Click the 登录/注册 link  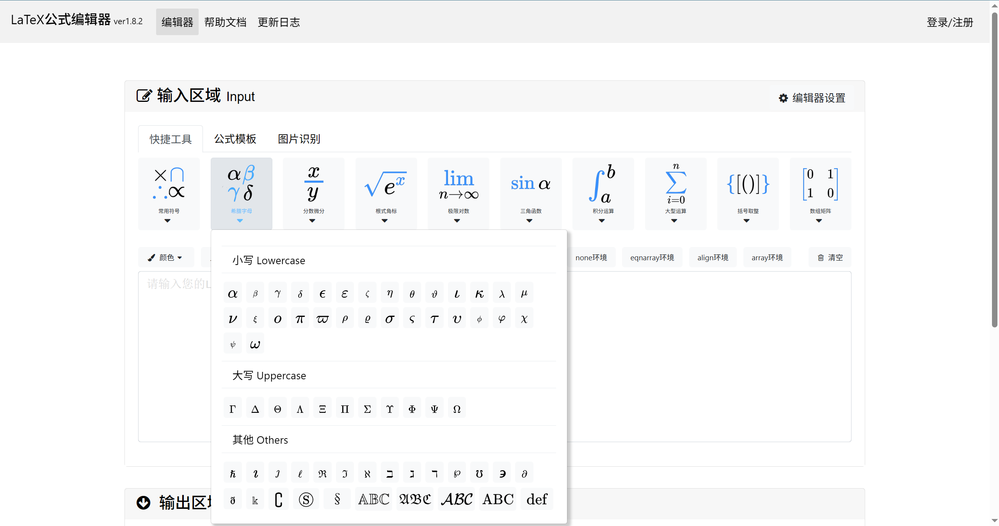pyautogui.click(x=950, y=22)
